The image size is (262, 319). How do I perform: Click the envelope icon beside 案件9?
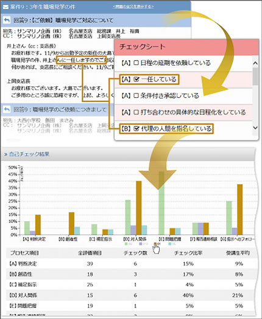5,7
